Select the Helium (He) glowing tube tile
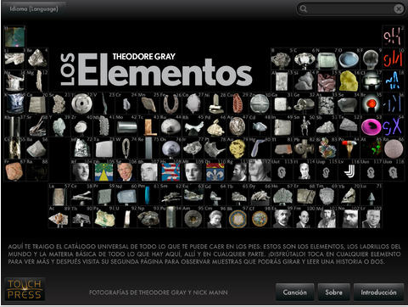This screenshot has width=408, height=307. coord(393,36)
